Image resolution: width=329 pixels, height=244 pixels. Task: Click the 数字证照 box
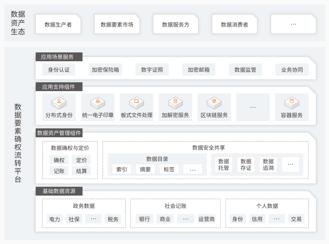[152, 69]
